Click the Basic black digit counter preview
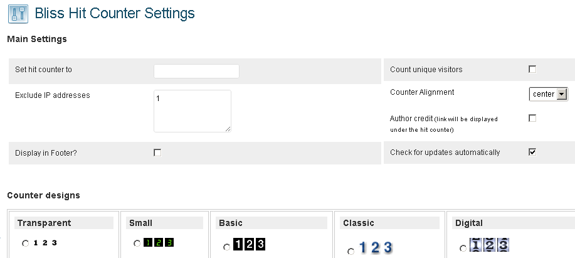 coord(250,245)
